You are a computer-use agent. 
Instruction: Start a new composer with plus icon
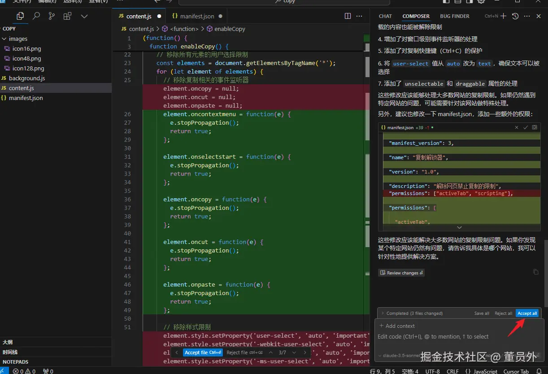(503, 16)
